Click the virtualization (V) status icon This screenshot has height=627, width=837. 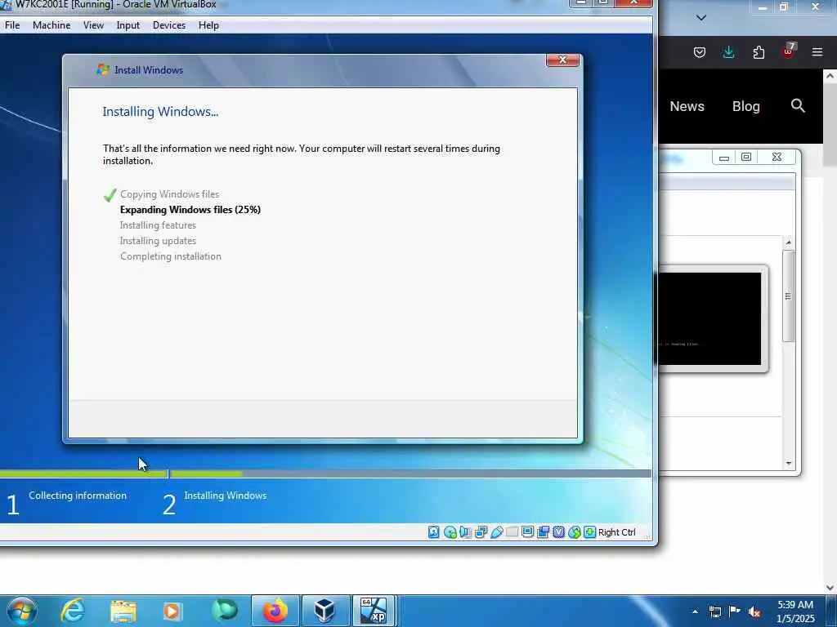[x=558, y=532]
